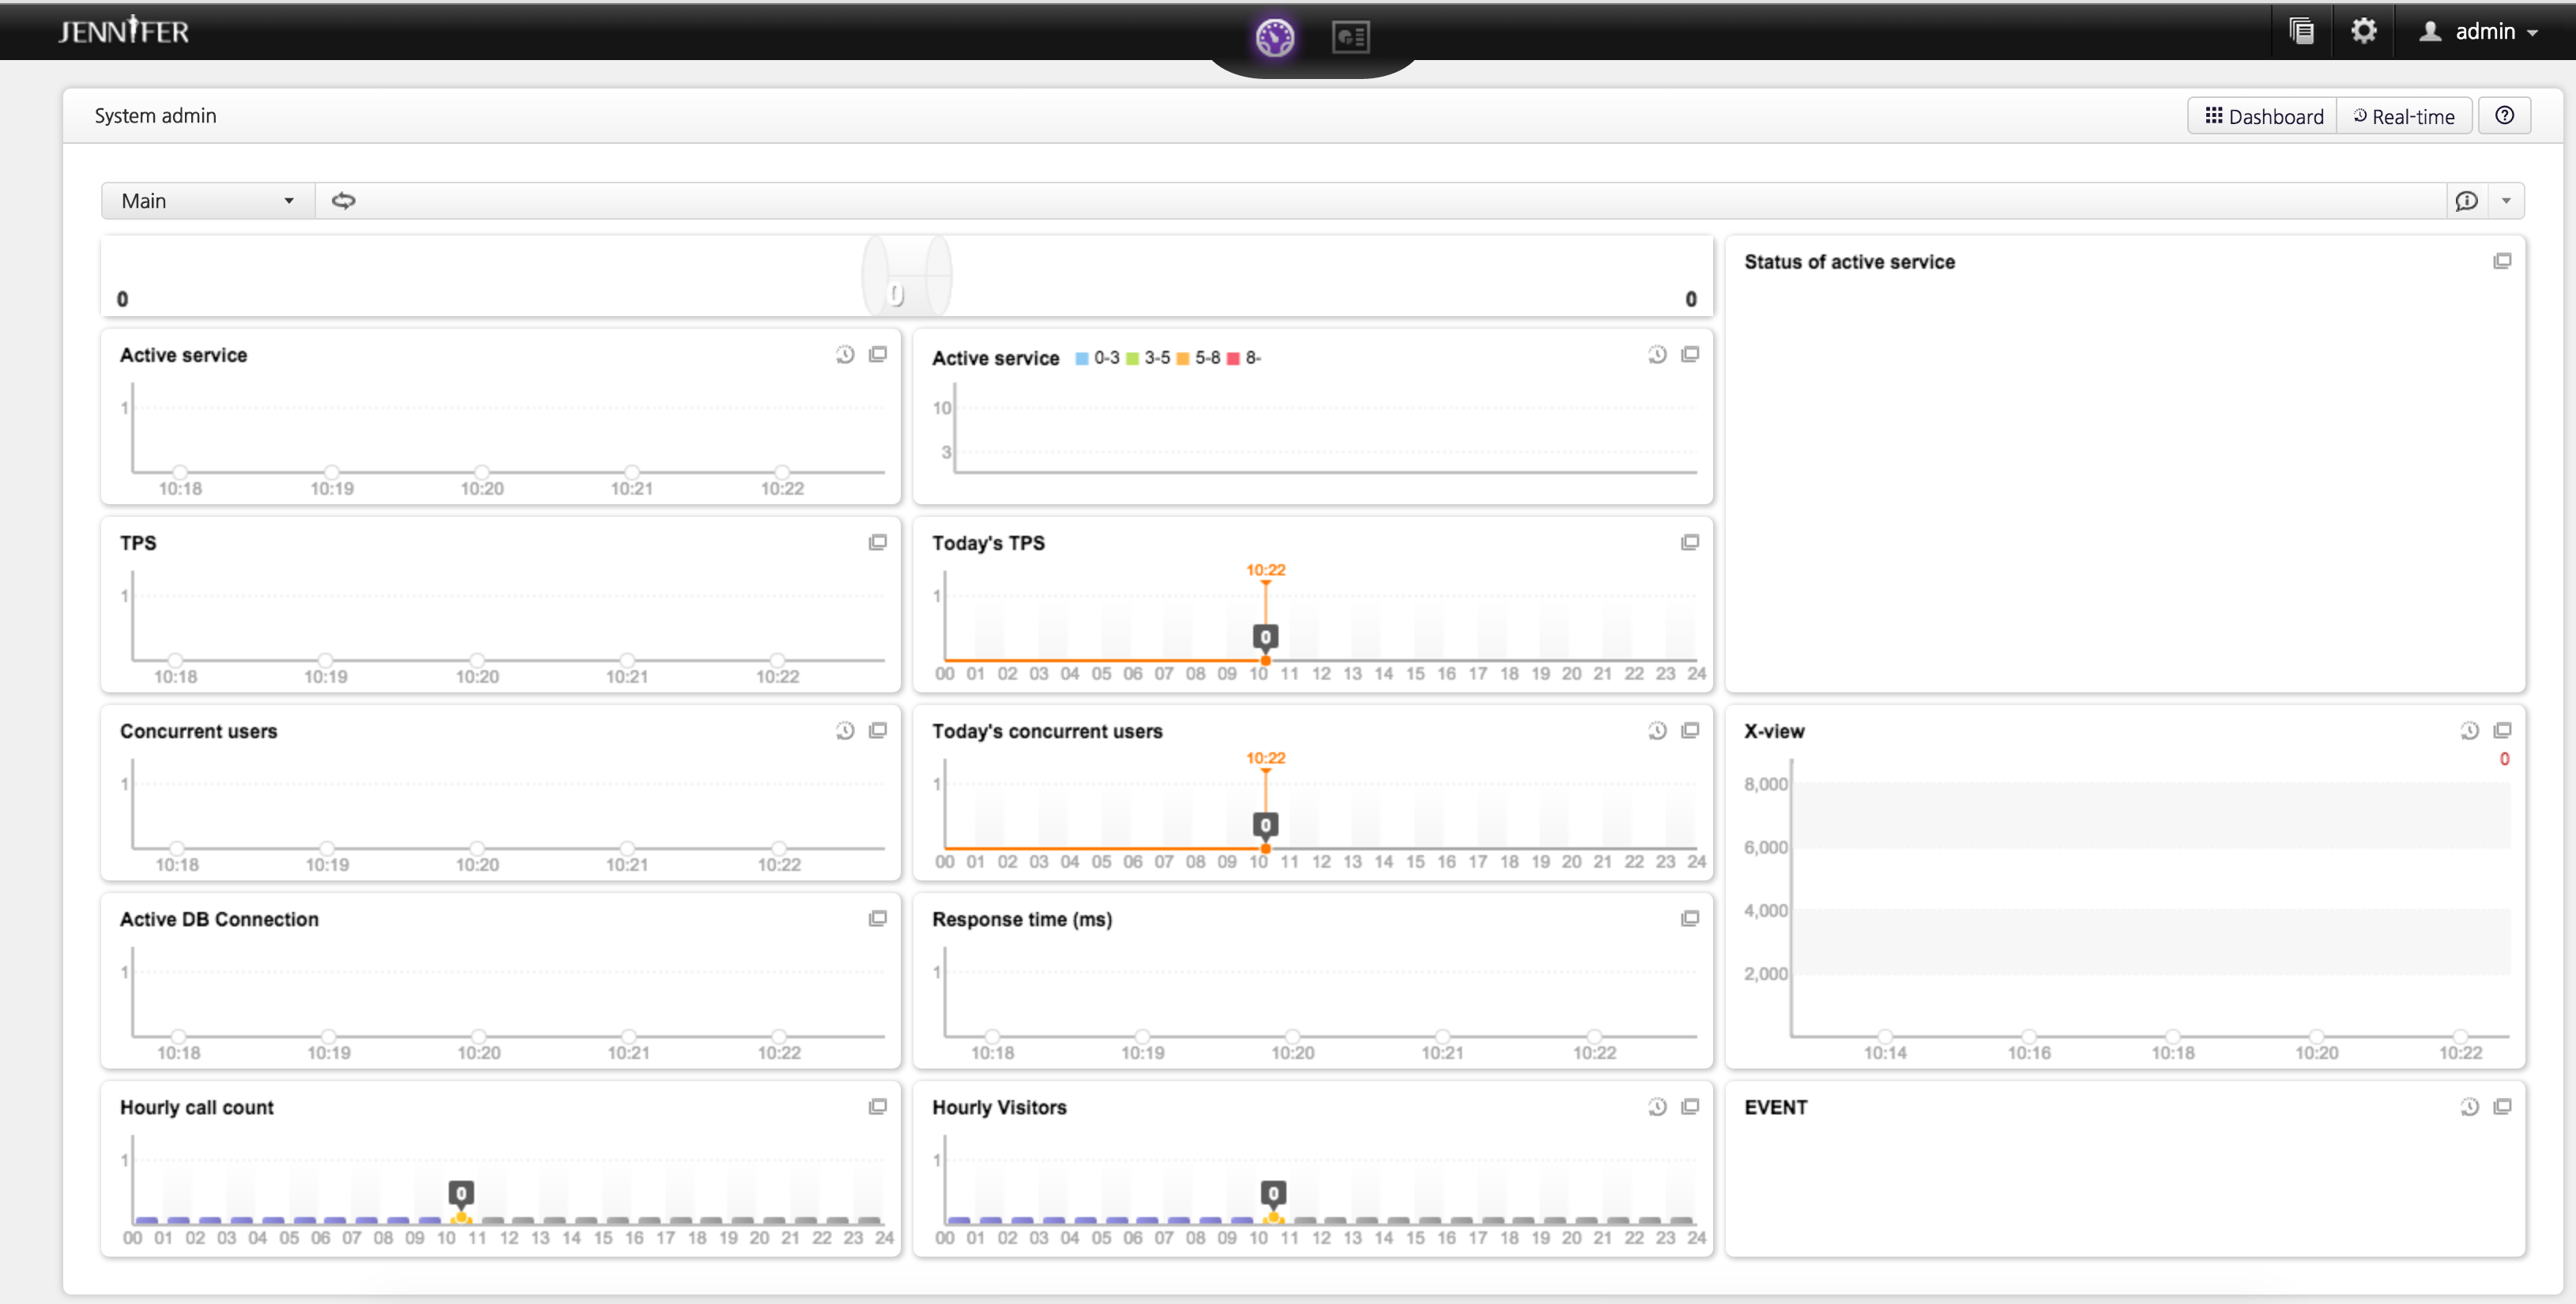Click the info speech bubble icon

tap(2466, 201)
